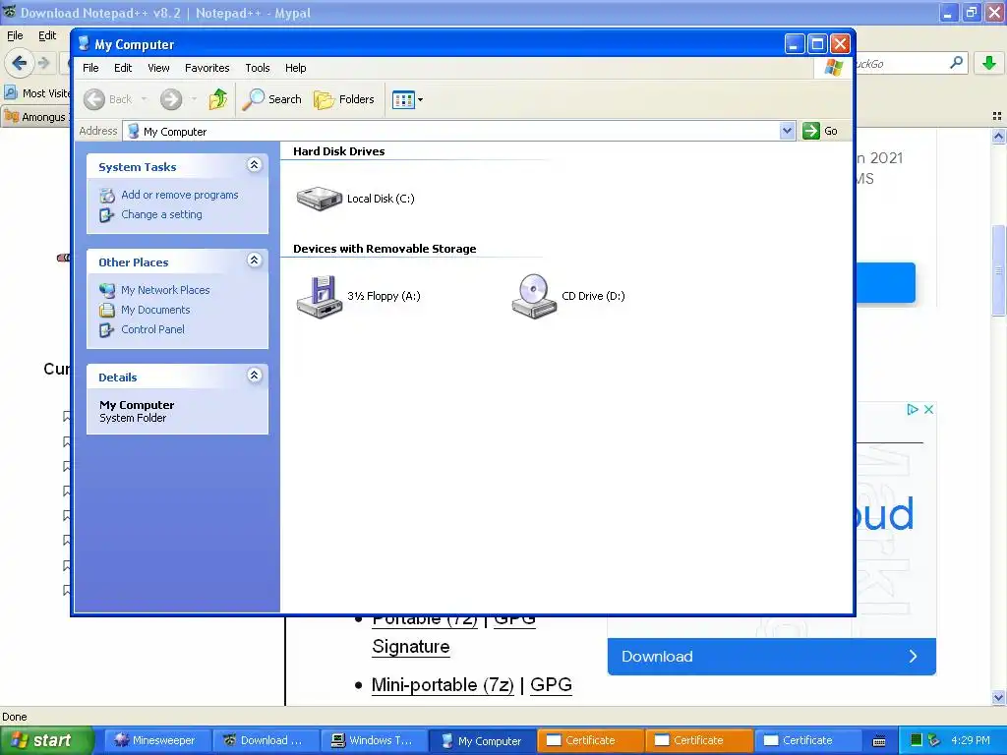
Task: Select the CD Drive (D:) icon
Action: coord(534,296)
